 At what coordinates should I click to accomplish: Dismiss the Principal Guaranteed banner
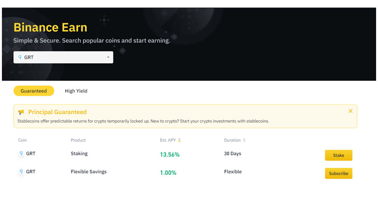(x=351, y=111)
